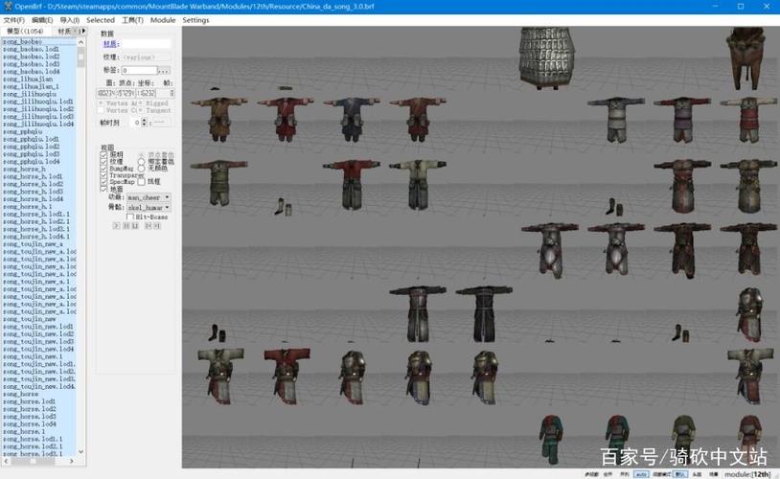
Task: Click the 标签 flags input field
Action: coord(139,70)
